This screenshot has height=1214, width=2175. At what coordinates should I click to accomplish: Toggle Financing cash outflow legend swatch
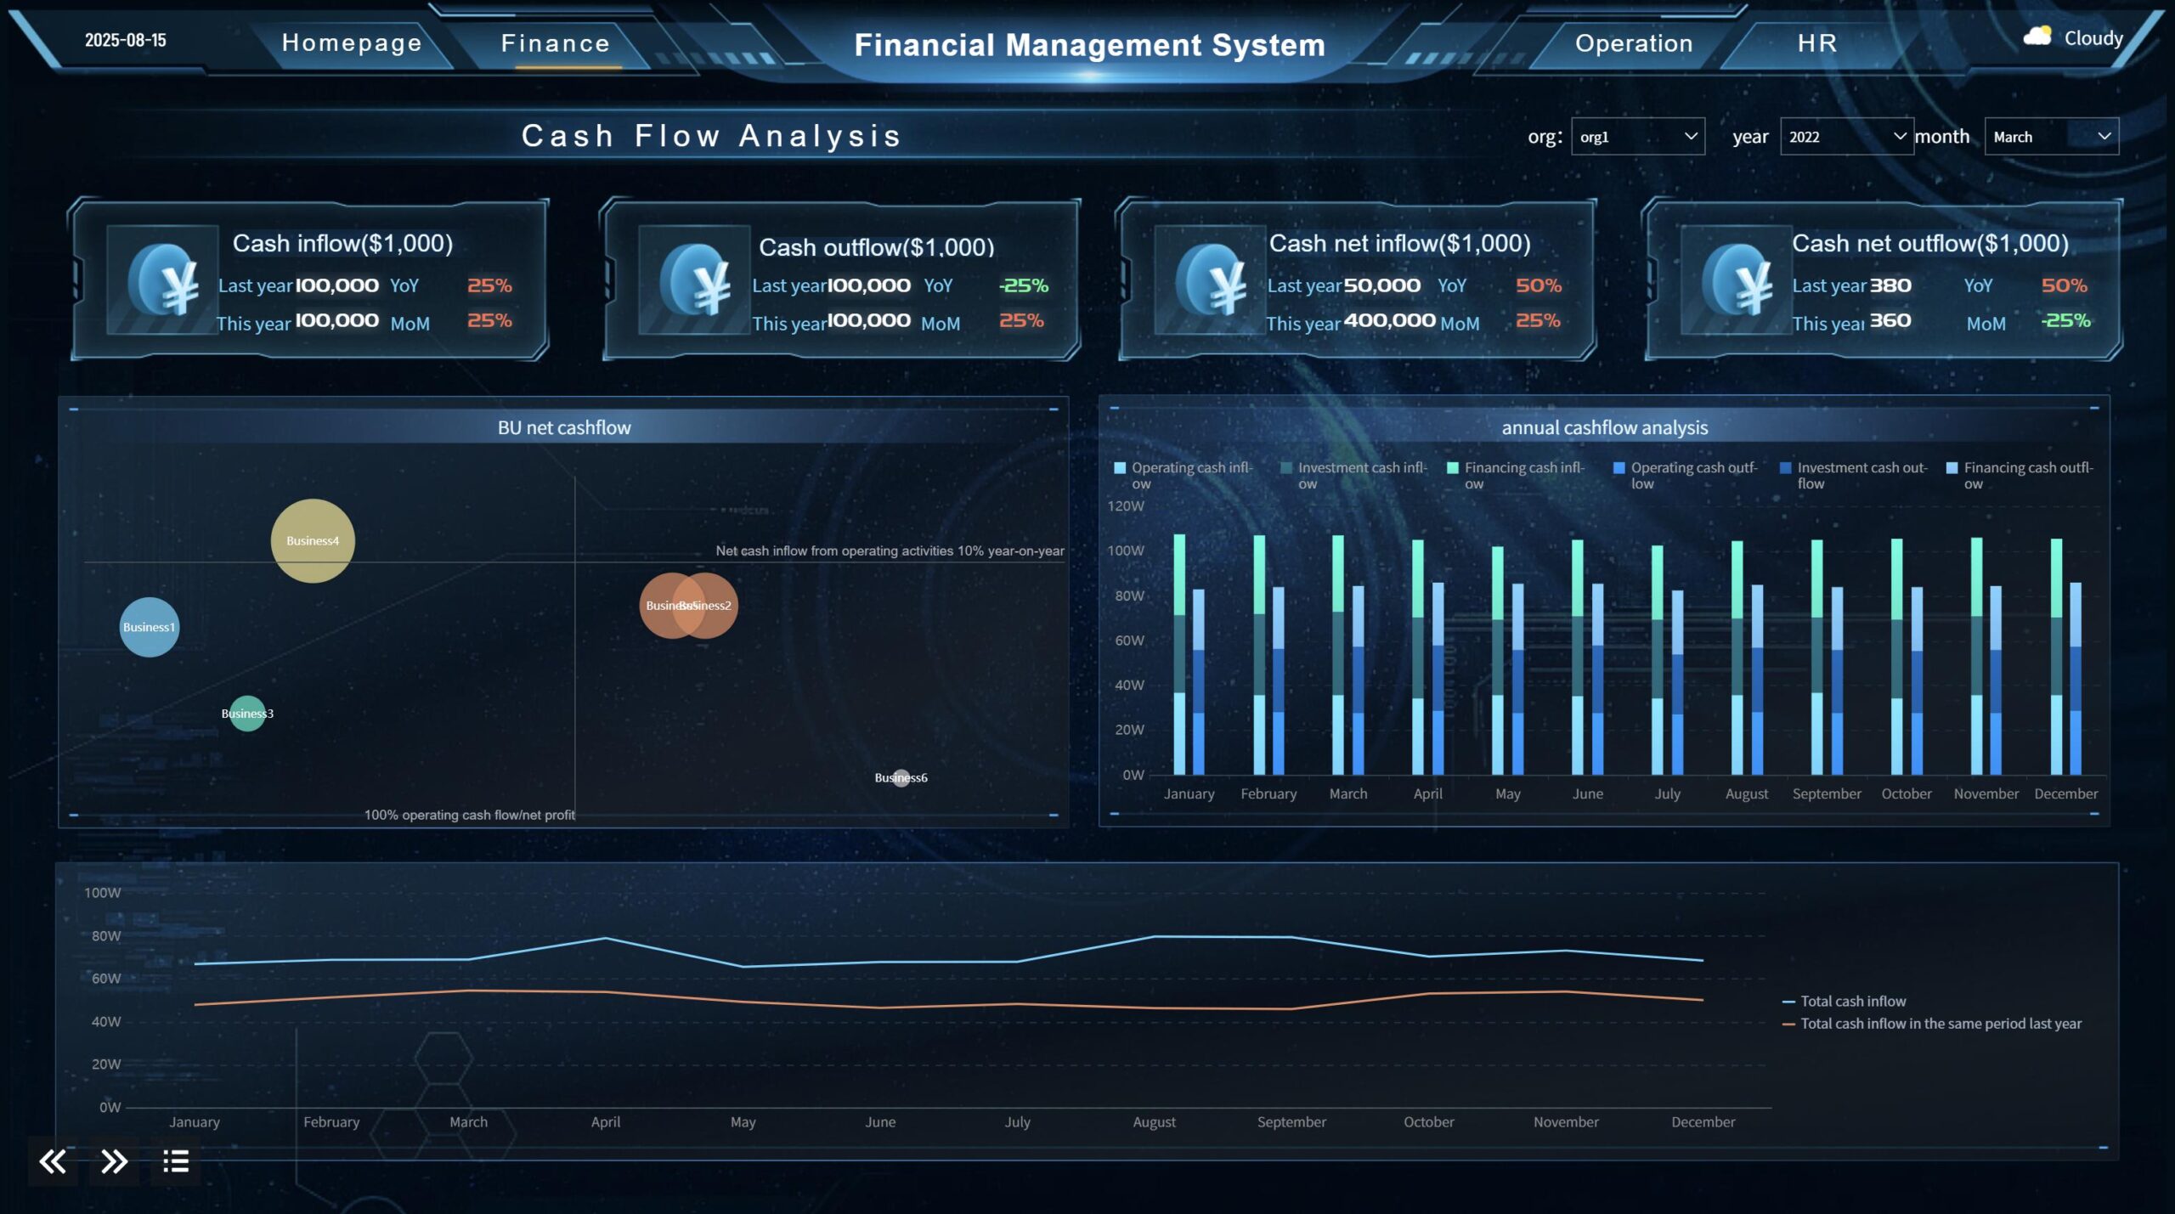tap(1952, 468)
